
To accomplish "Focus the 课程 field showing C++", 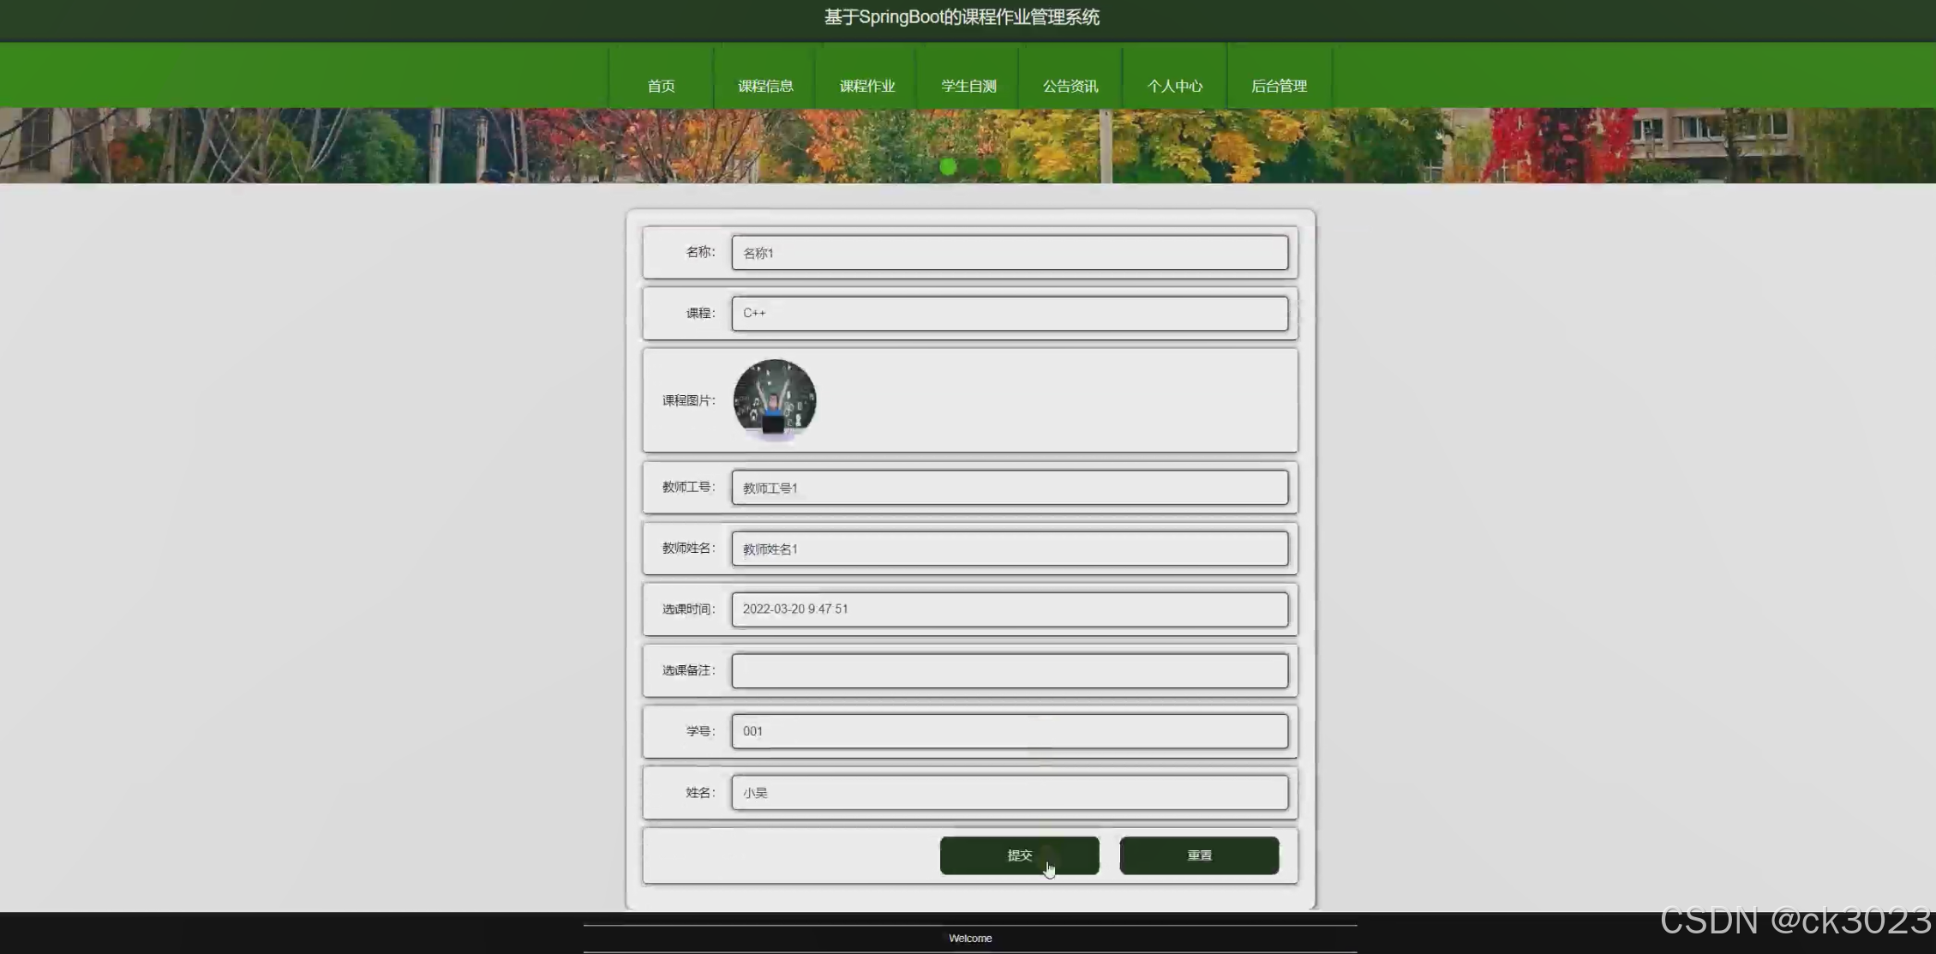I will click(x=1010, y=314).
